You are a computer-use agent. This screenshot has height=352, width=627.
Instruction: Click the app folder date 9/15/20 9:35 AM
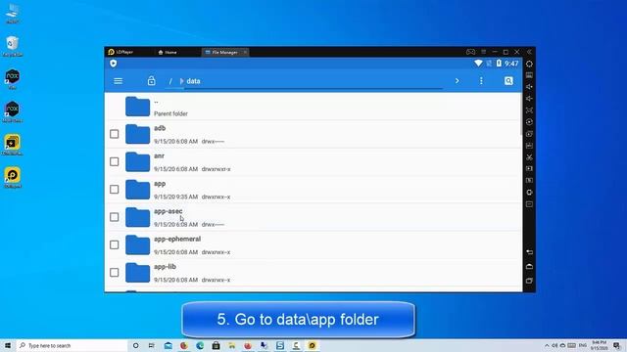[176, 197]
